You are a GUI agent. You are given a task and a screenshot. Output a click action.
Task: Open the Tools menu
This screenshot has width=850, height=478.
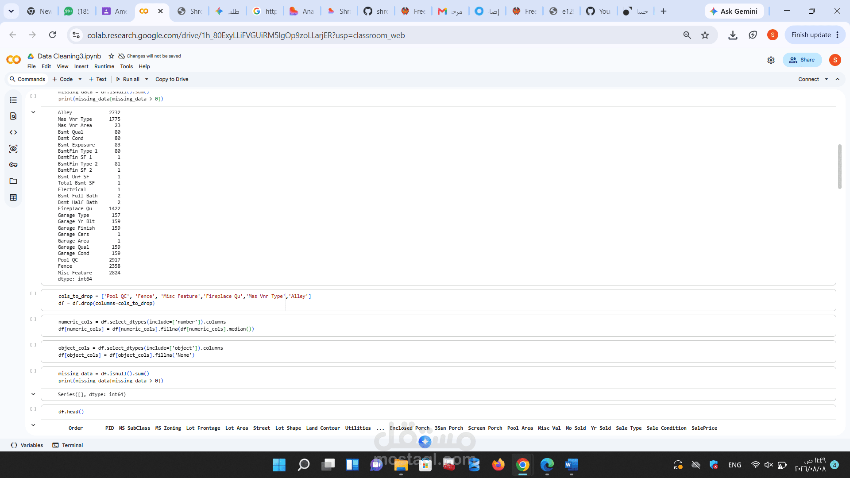point(126,66)
